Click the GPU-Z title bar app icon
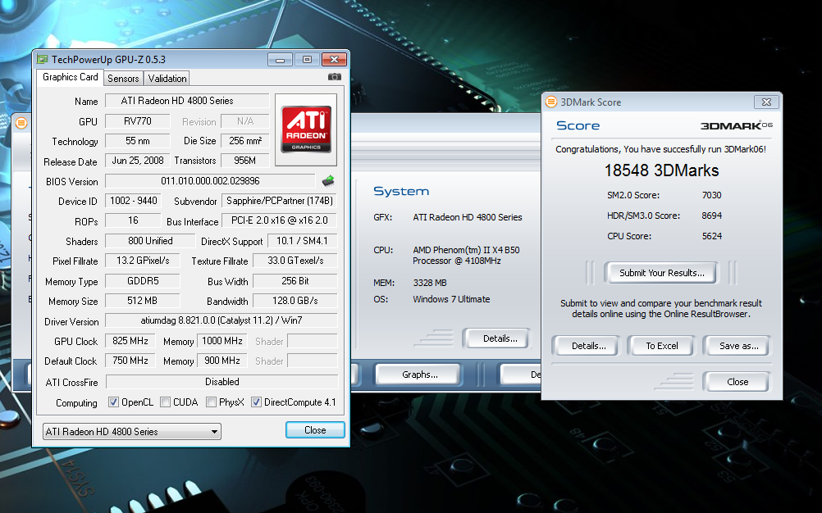Image resolution: width=822 pixels, height=513 pixels. pos(43,59)
